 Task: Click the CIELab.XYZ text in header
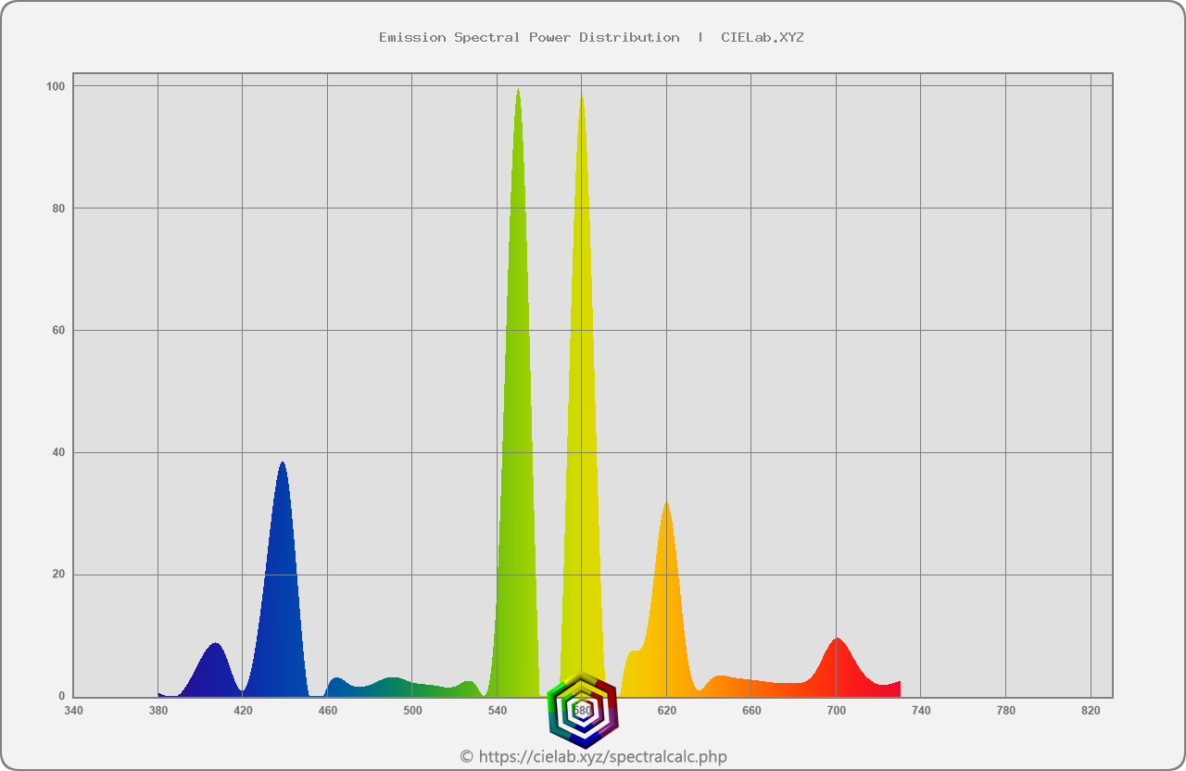tap(762, 38)
